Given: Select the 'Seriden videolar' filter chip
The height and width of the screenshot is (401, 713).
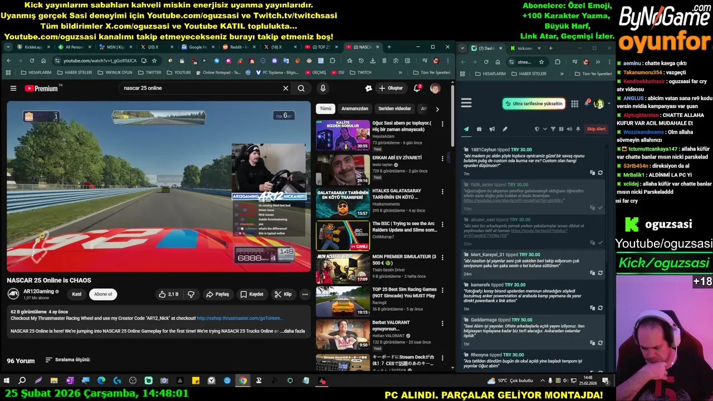Looking at the screenshot, I should pos(394,109).
